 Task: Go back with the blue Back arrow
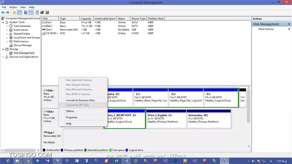3,12
